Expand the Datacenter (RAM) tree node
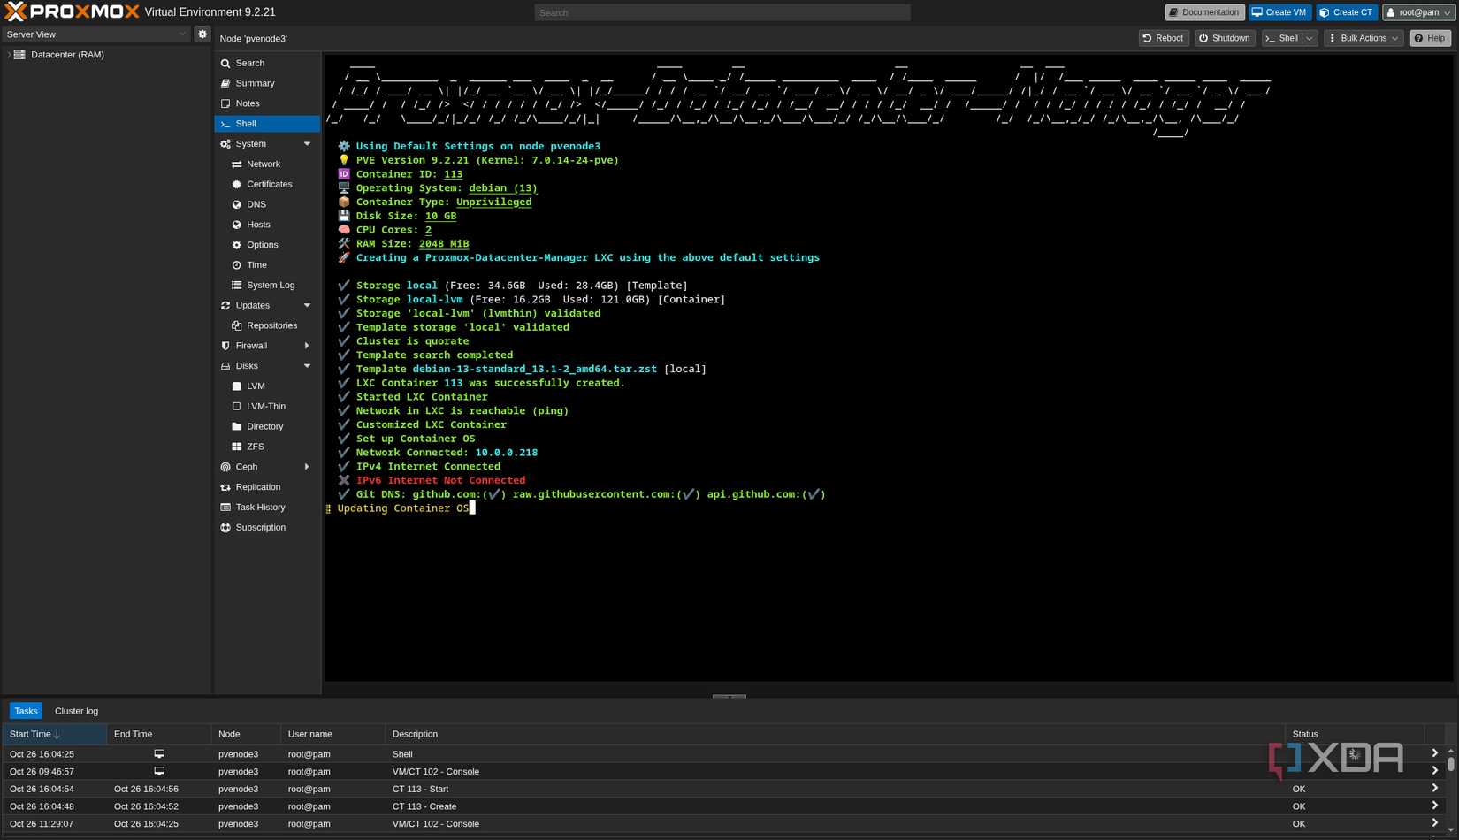Viewport: 1459px width, 840px height. (x=9, y=55)
